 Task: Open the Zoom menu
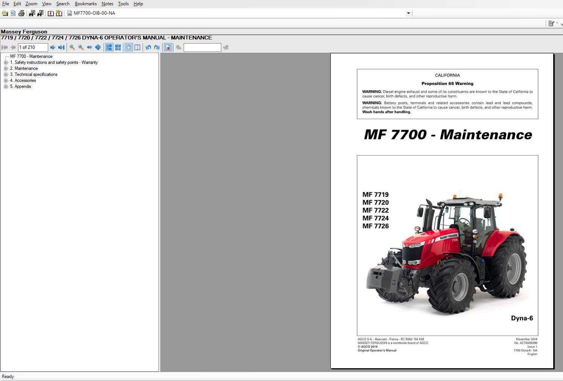pos(31,4)
